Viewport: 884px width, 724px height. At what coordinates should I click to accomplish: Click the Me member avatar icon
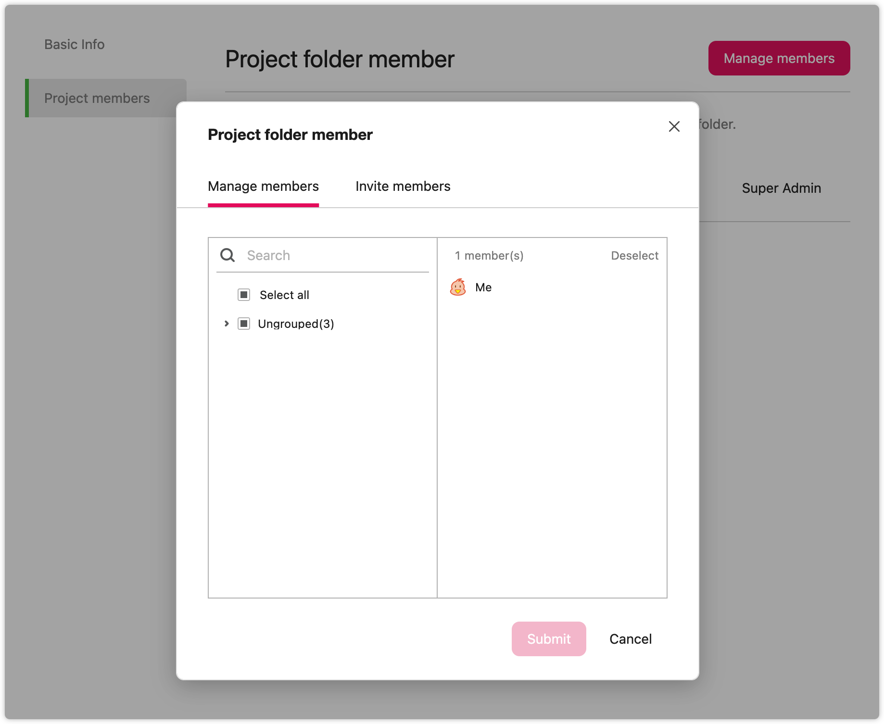point(458,287)
